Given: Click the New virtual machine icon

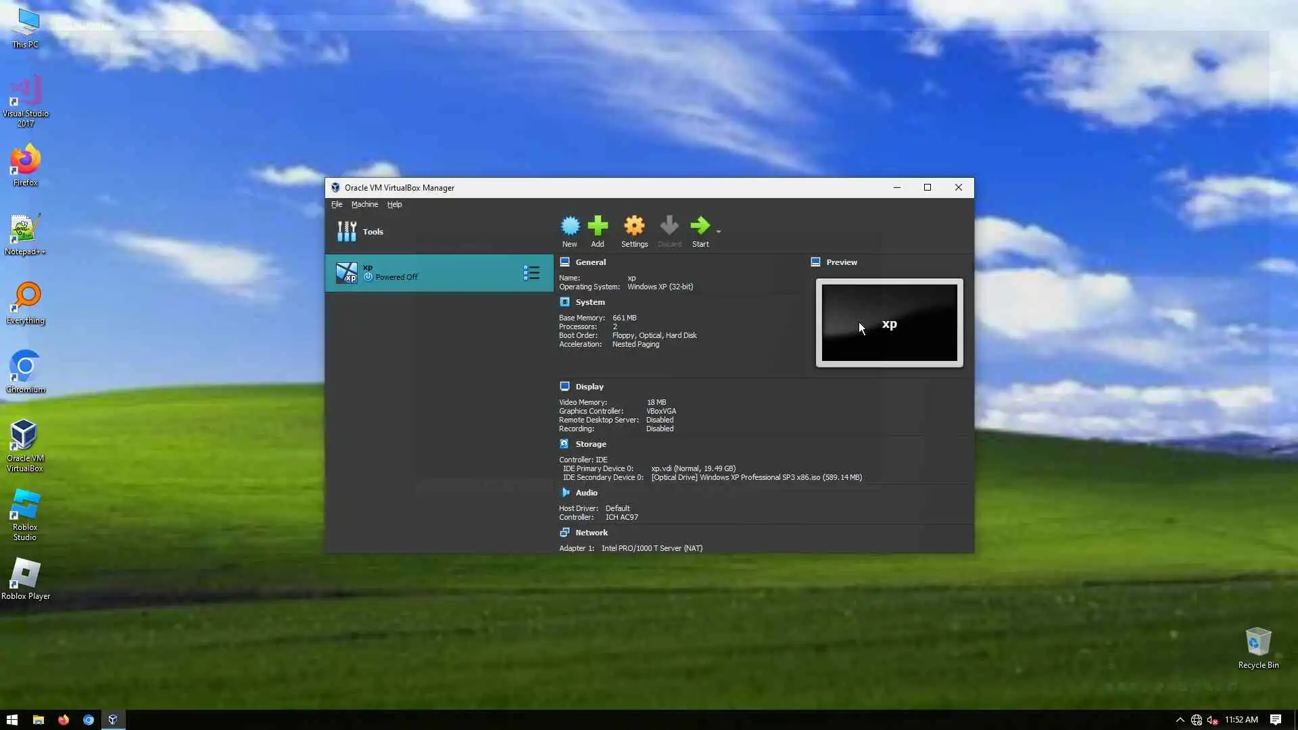Looking at the screenshot, I should pos(570,226).
